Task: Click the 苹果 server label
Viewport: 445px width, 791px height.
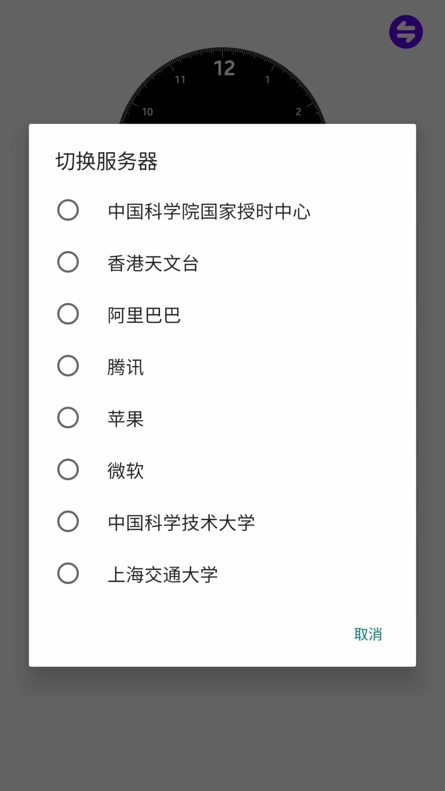Action: pyautogui.click(x=125, y=419)
